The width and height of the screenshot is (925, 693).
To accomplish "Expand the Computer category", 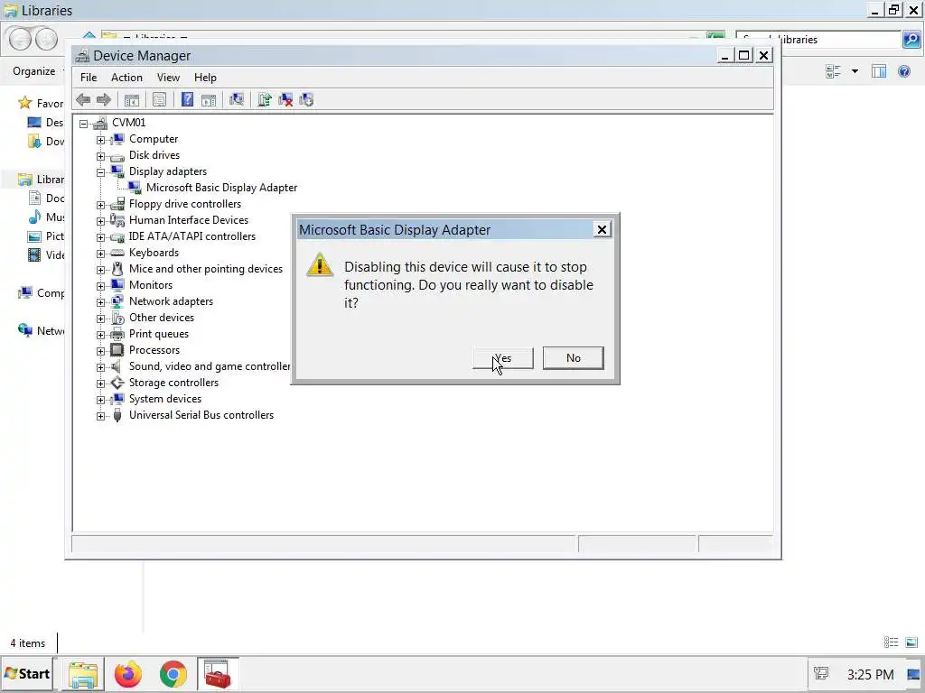I will click(101, 140).
